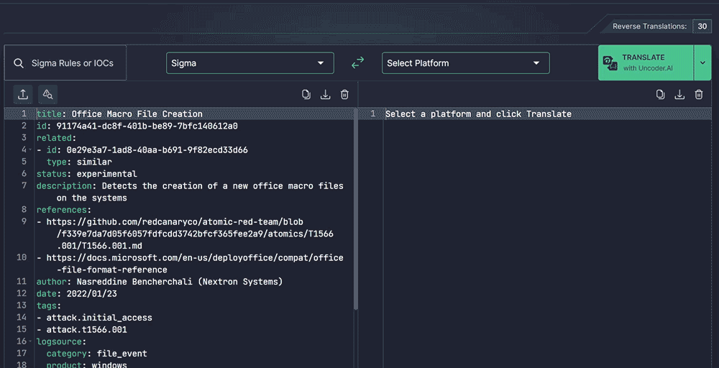Image resolution: width=719 pixels, height=368 pixels.
Task: Delete the source editor content
Action: coord(344,94)
